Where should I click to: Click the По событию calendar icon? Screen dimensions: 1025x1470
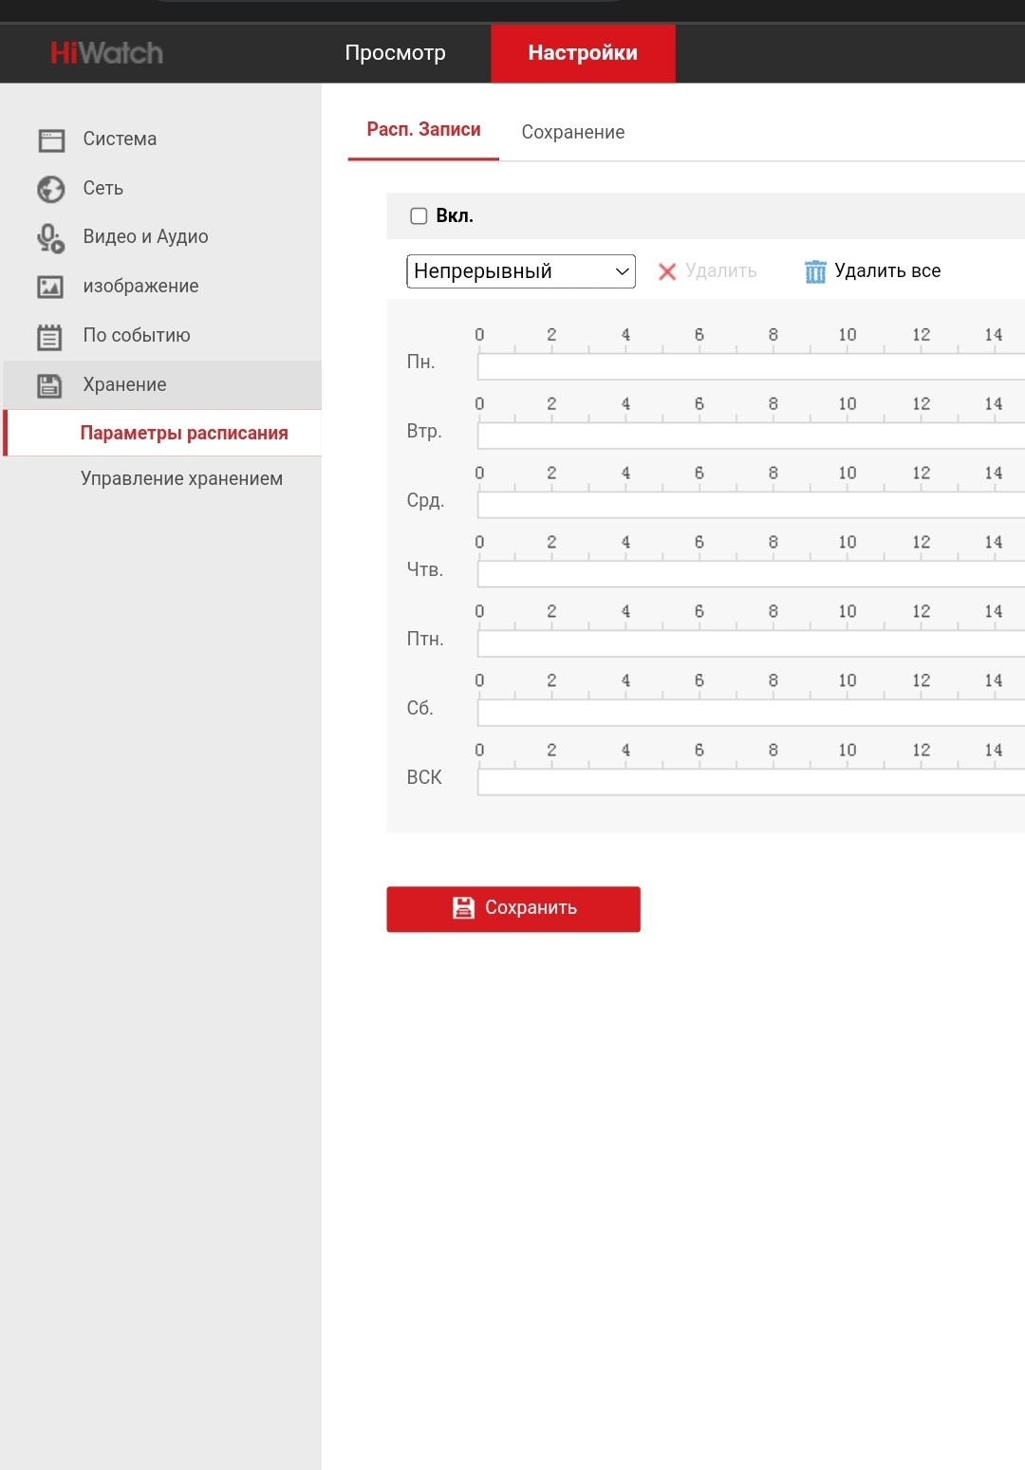(49, 336)
